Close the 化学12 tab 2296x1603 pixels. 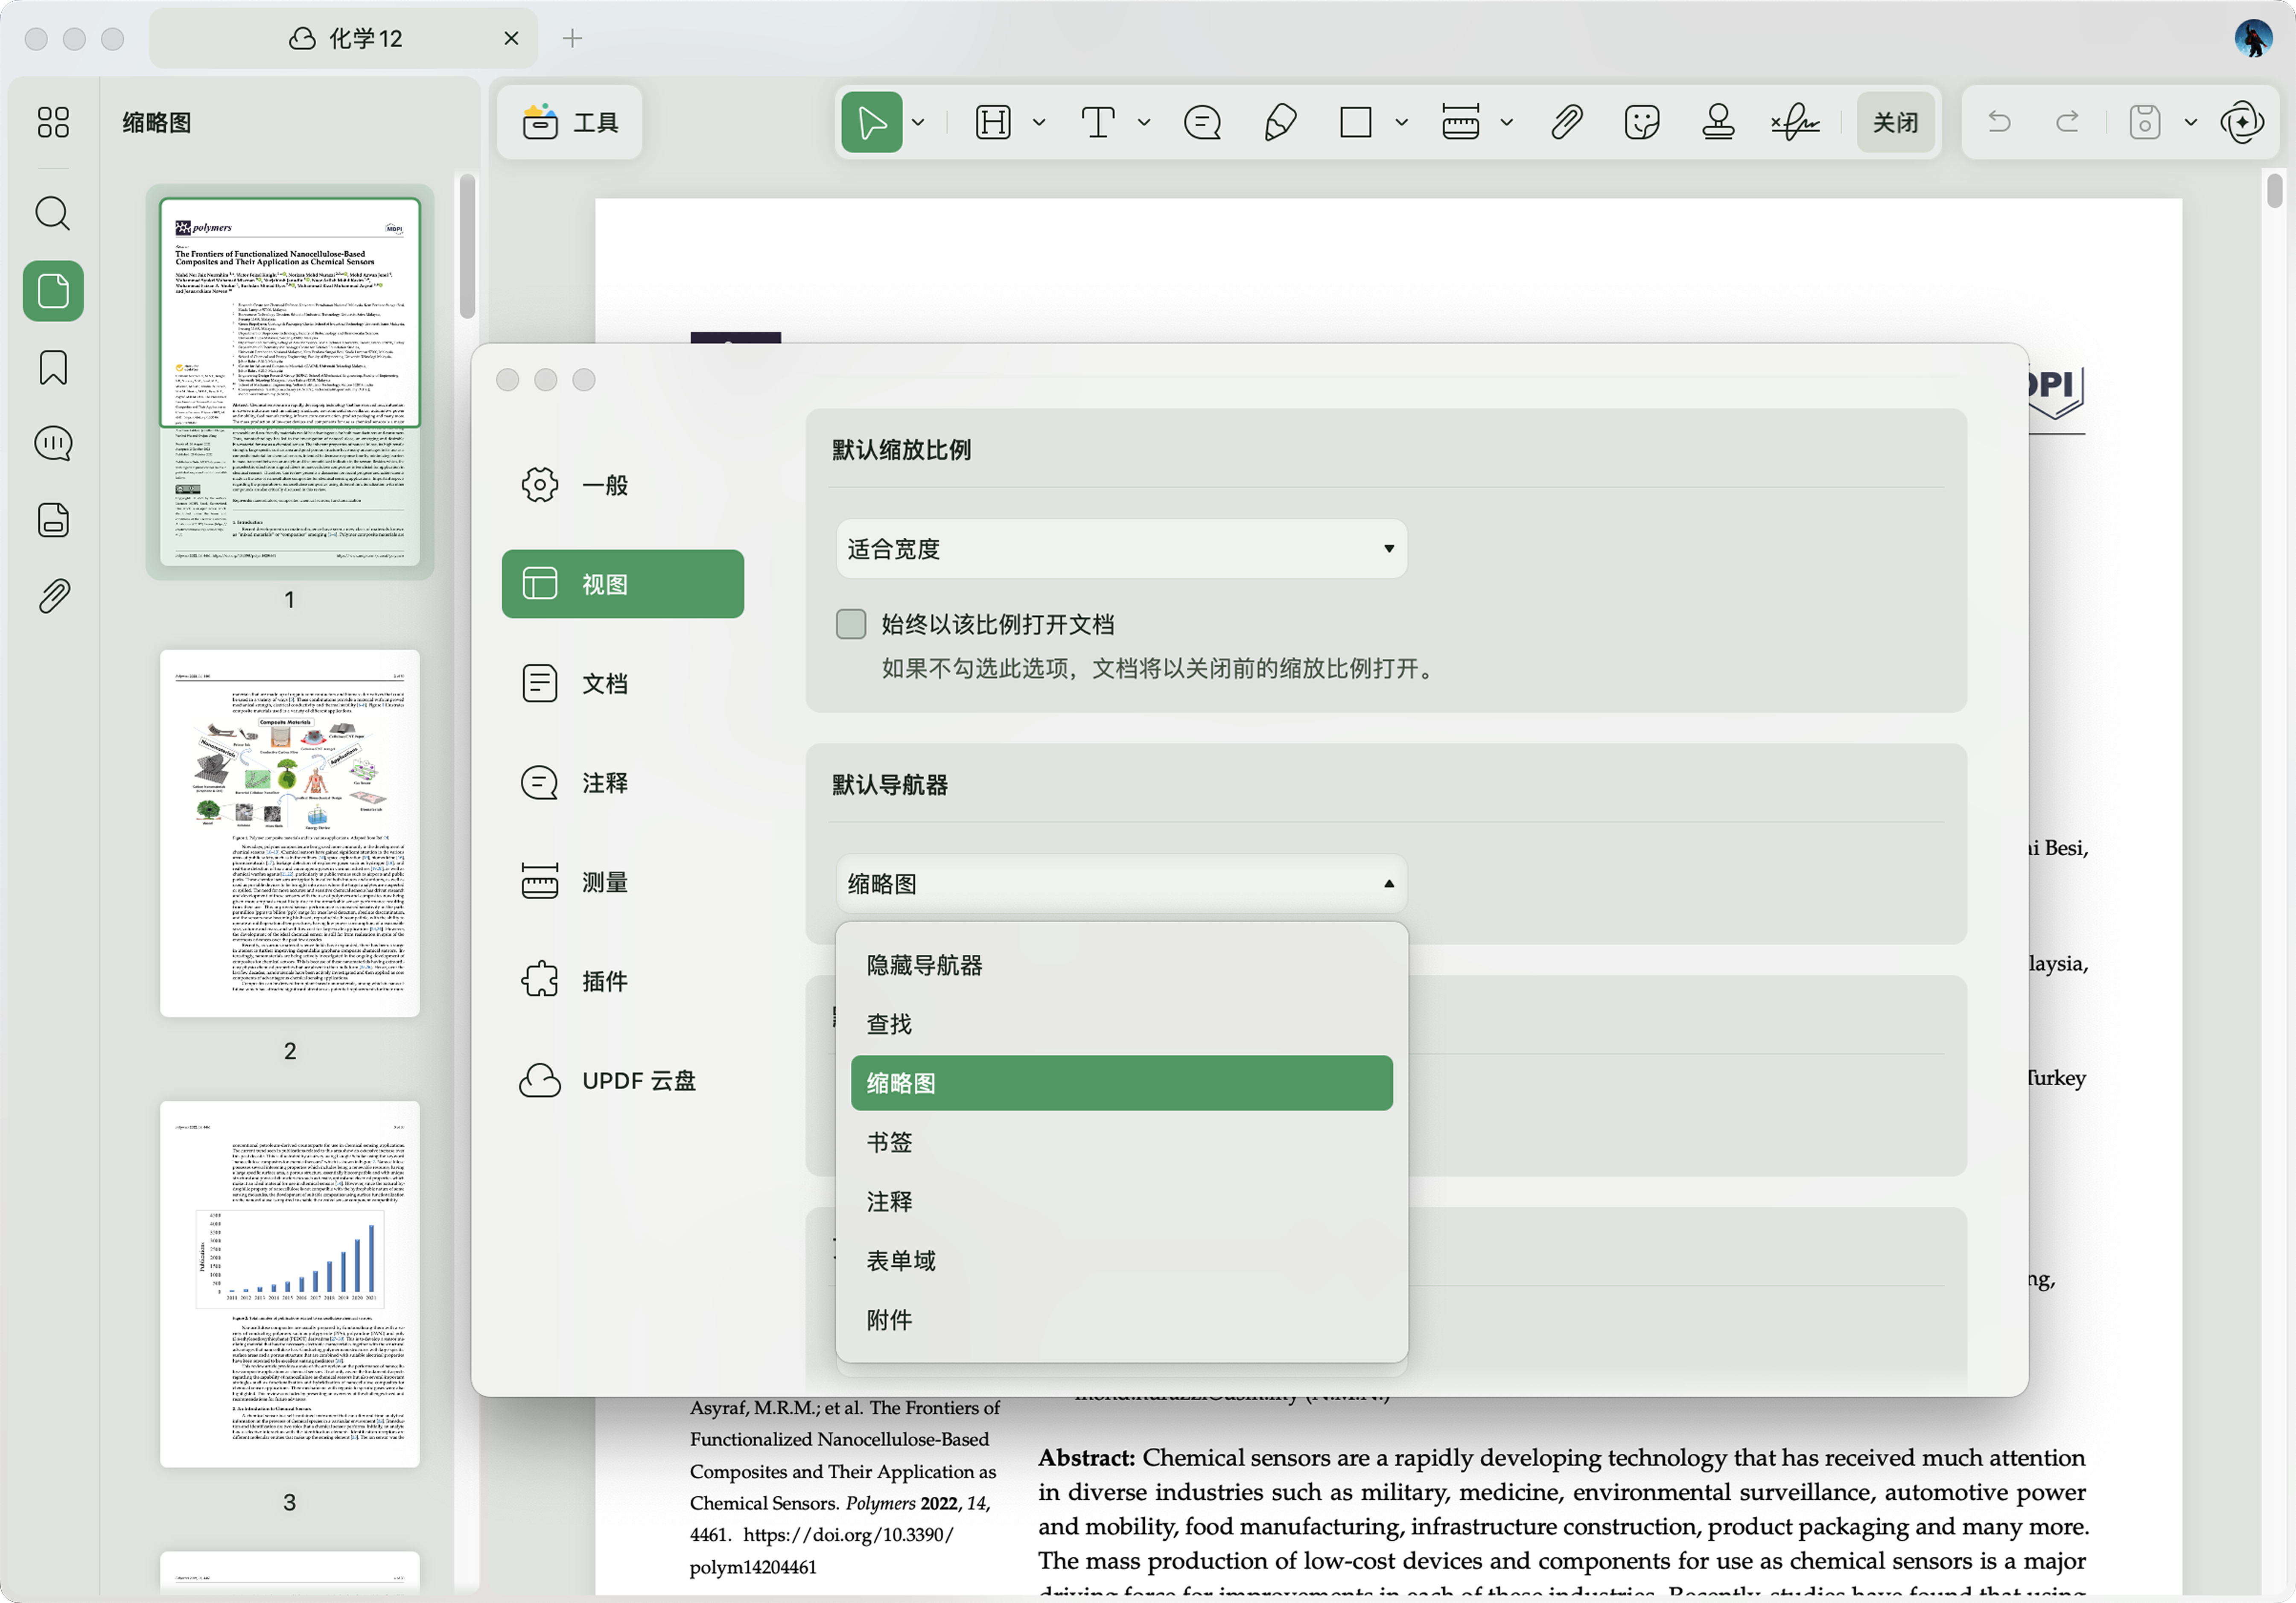click(x=511, y=39)
